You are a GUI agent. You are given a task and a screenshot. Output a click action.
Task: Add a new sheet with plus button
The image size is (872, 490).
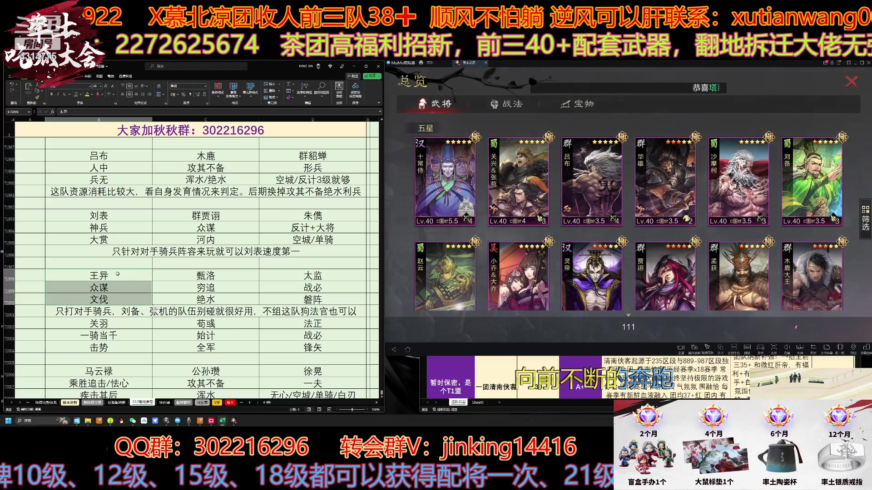coord(249,402)
